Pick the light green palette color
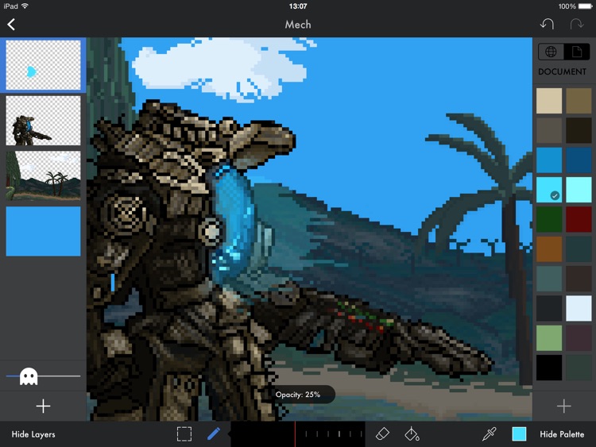Viewport: 596px width, 447px height. tap(549, 337)
